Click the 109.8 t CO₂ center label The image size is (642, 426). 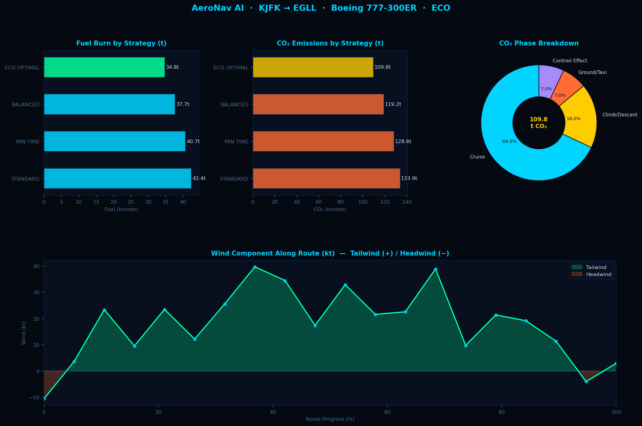(539, 123)
